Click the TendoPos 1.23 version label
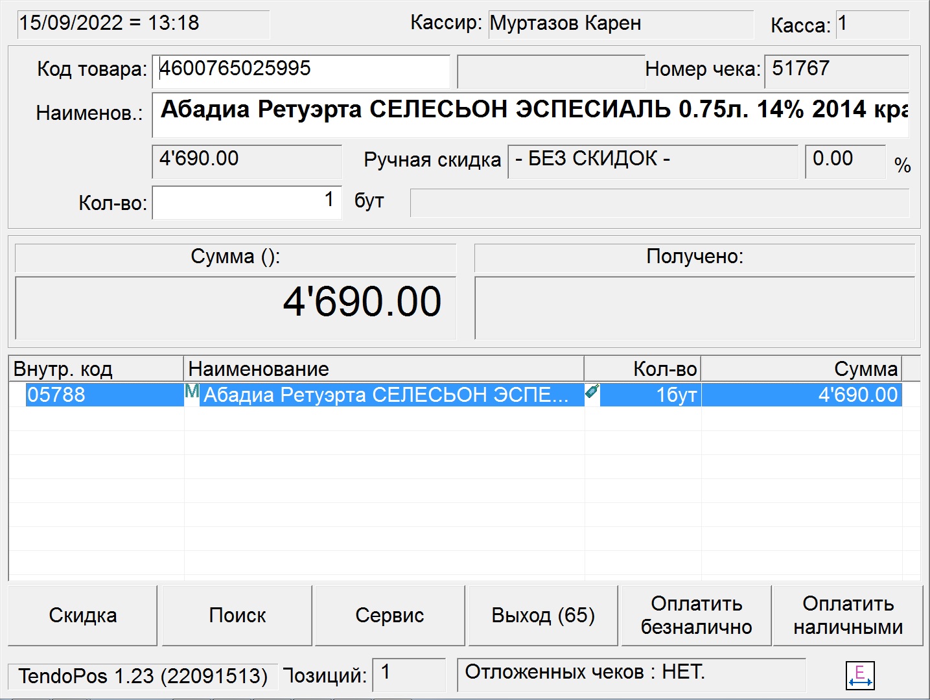This screenshot has height=700, width=930. point(143,677)
